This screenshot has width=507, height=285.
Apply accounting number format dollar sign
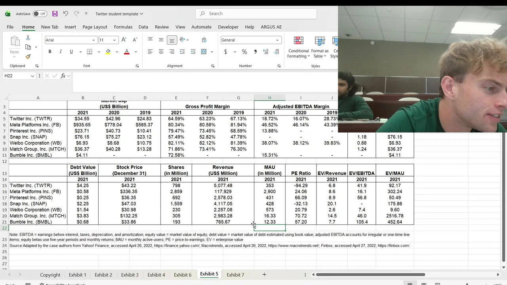coord(226,52)
